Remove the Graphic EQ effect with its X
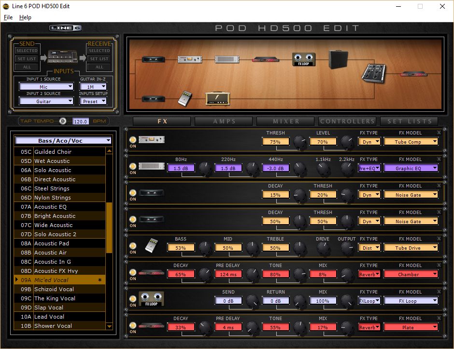 coord(439,159)
